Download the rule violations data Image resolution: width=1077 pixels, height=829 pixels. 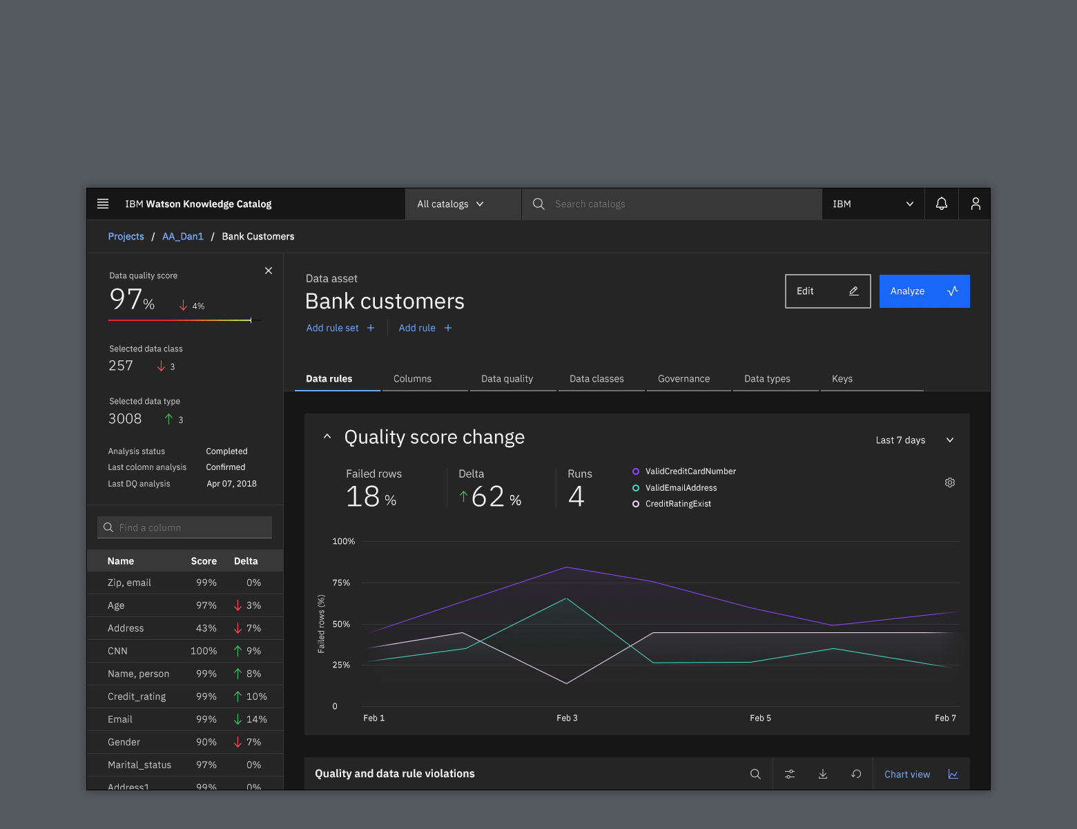(823, 774)
